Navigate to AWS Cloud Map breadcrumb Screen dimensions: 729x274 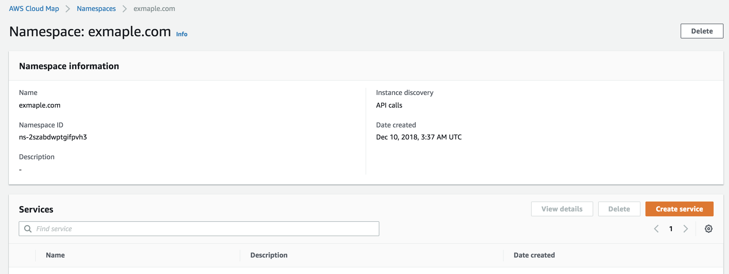point(34,9)
